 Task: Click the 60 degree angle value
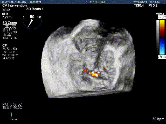coord(32,17)
